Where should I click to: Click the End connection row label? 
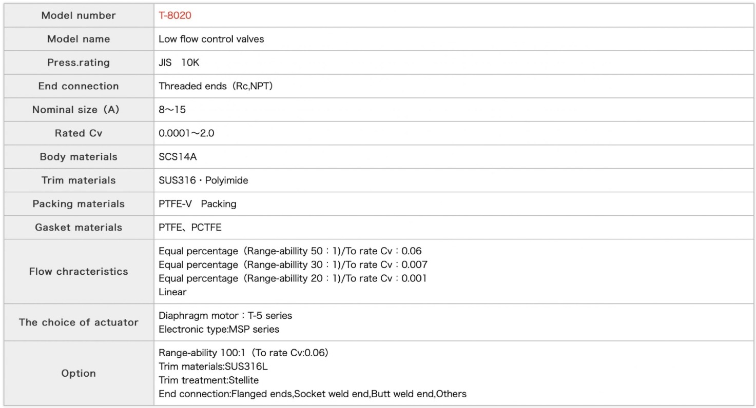pos(79,86)
